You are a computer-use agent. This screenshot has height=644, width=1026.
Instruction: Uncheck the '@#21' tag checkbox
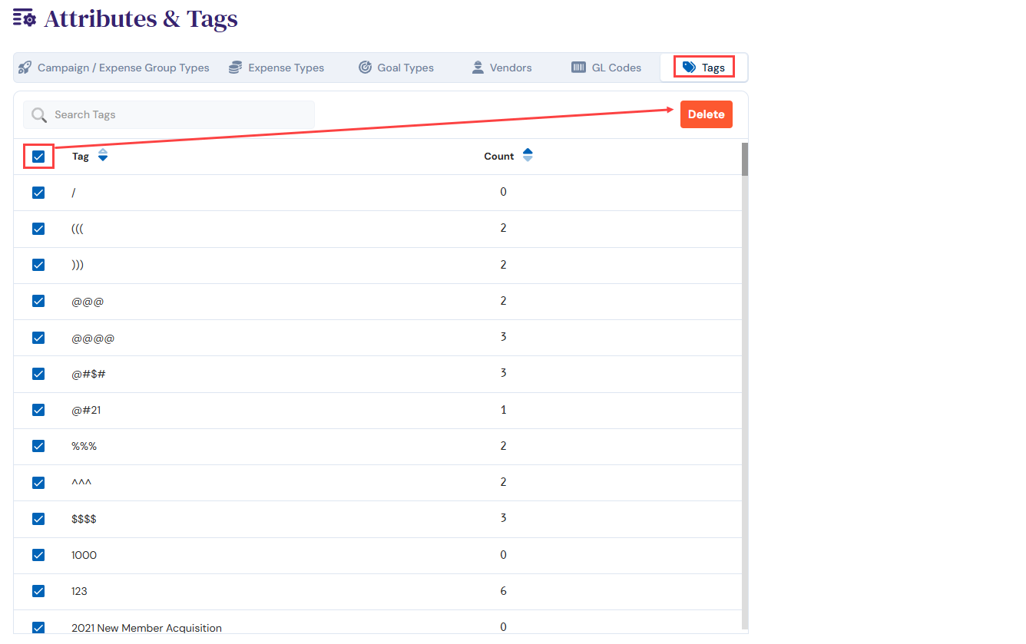click(38, 410)
